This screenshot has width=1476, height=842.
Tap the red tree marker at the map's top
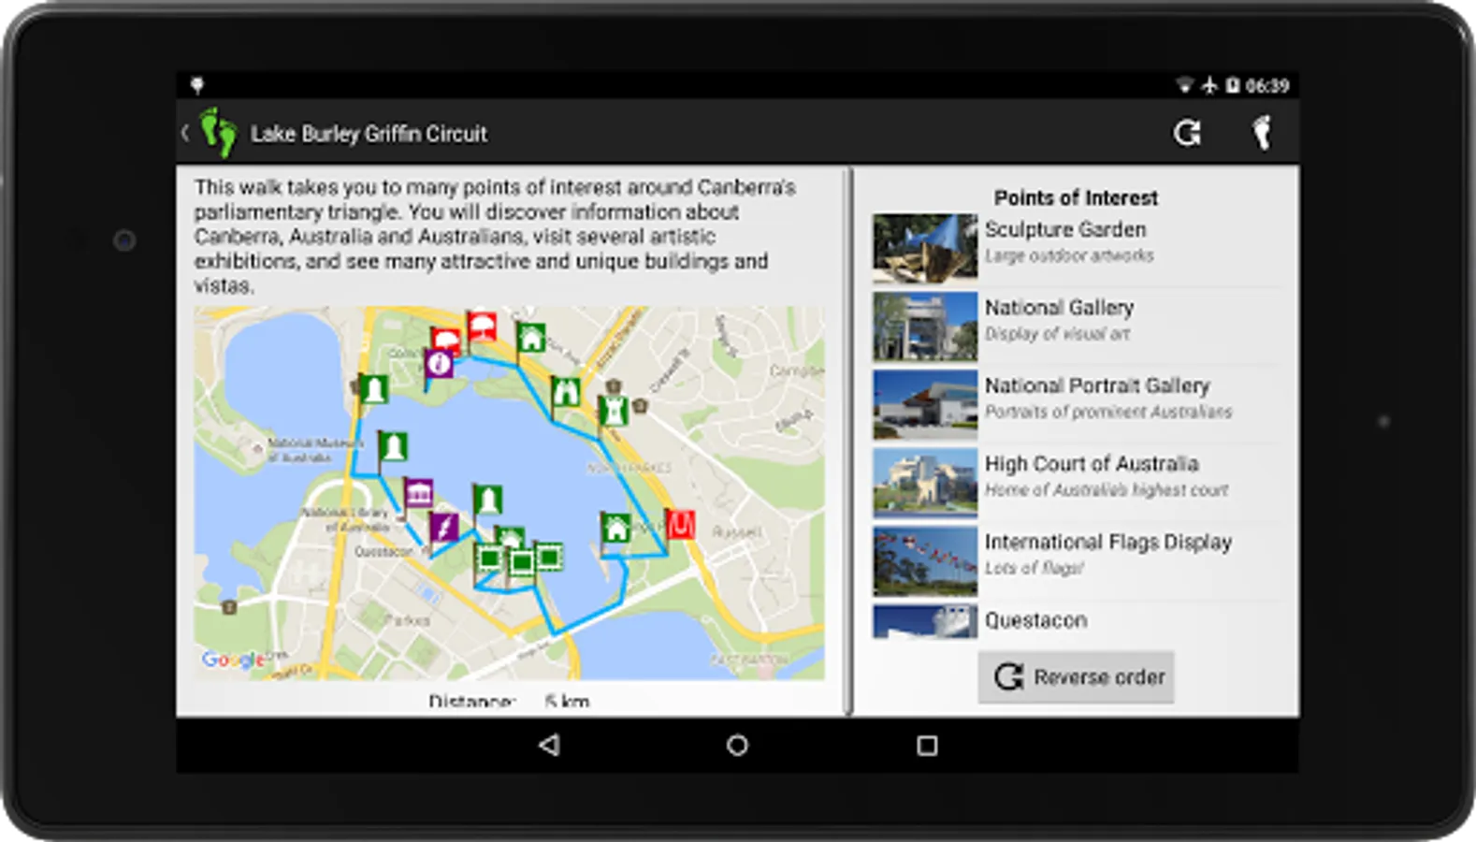click(482, 327)
